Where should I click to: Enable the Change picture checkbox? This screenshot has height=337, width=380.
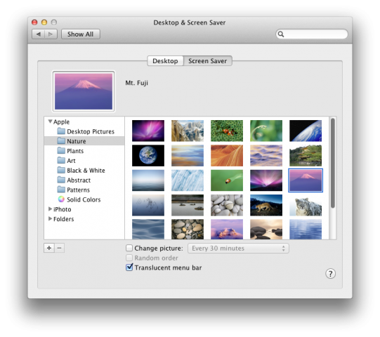click(x=129, y=248)
